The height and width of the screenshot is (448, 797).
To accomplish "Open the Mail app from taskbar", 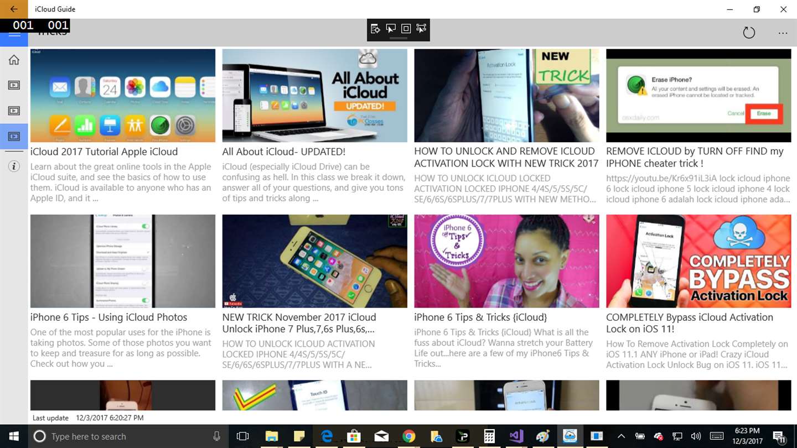I will [x=381, y=436].
